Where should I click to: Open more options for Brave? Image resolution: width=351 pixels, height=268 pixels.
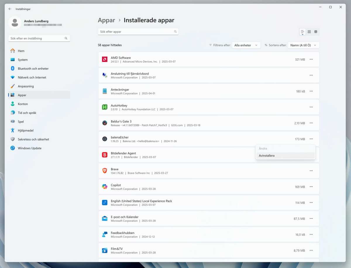(311, 171)
